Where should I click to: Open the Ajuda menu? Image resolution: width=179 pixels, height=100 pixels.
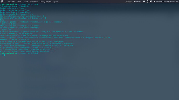pyautogui.click(x=56, y=2)
